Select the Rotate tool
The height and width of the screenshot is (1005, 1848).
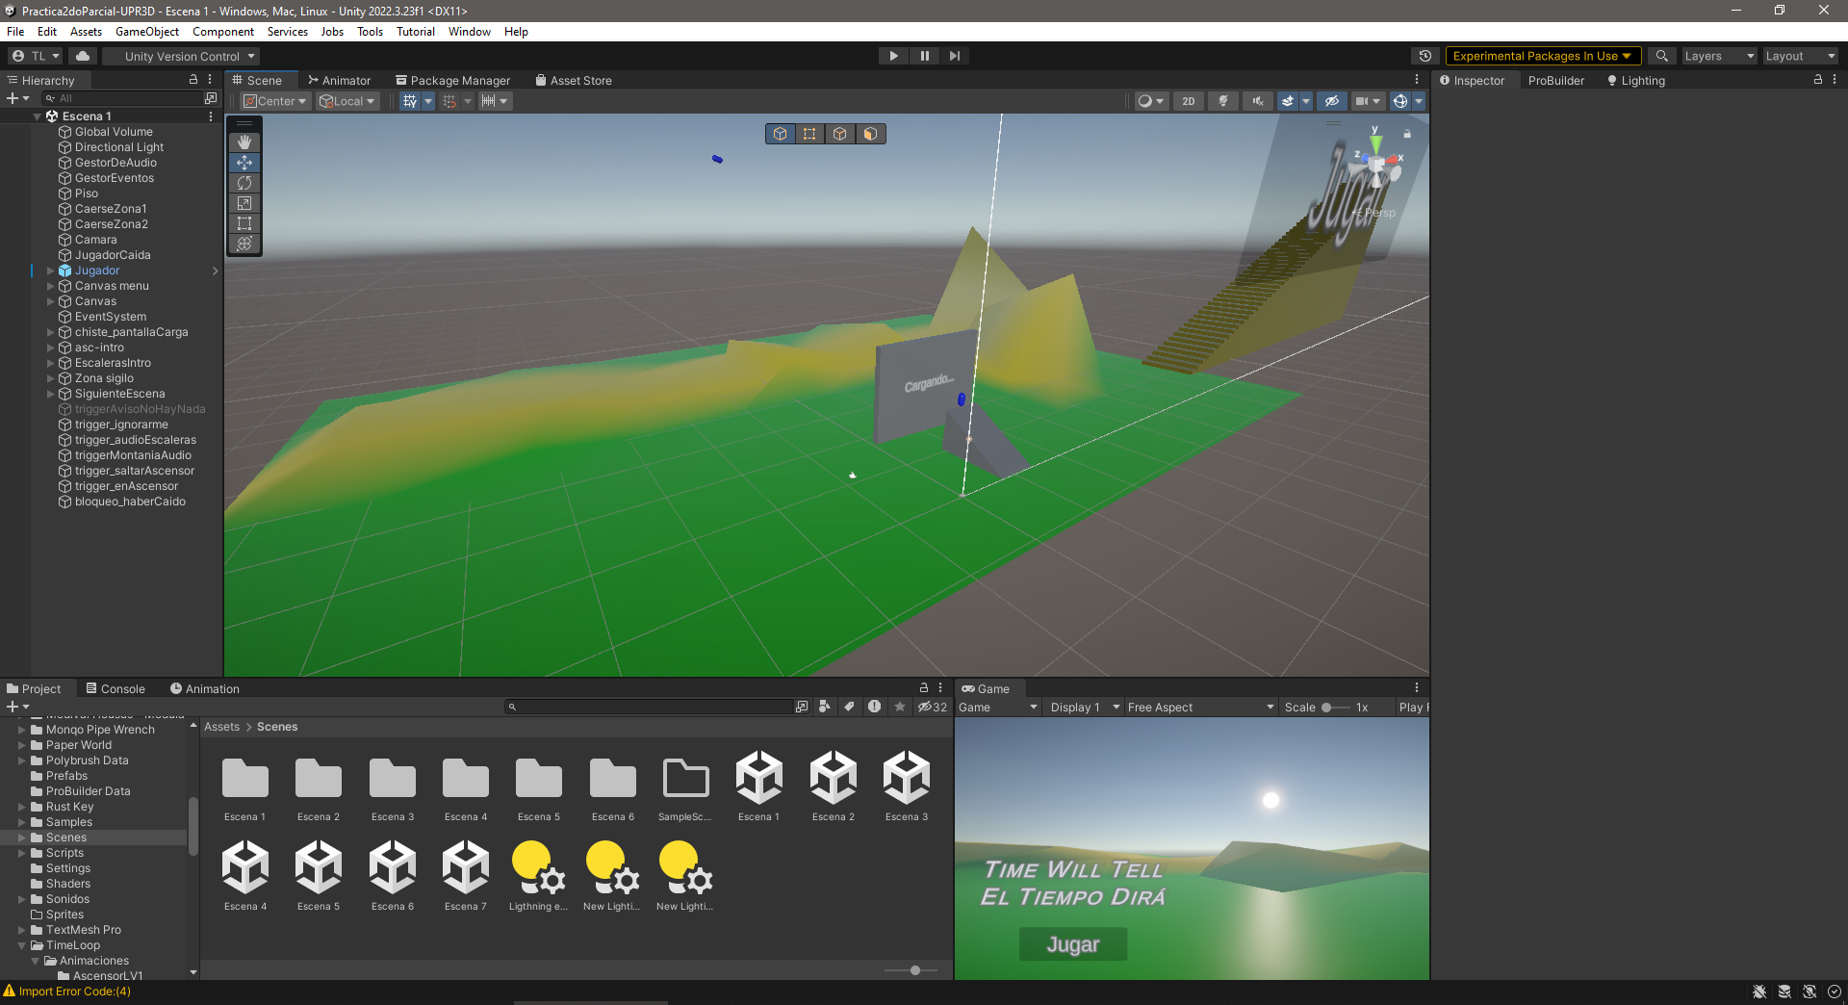244,183
